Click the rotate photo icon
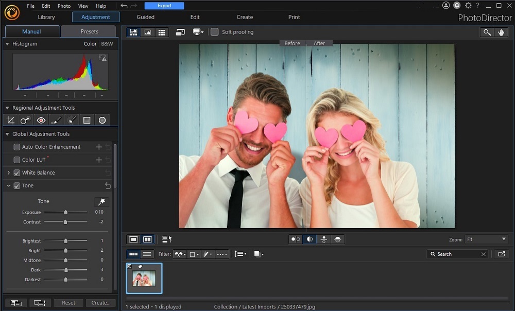515x311 pixels. click(x=180, y=31)
